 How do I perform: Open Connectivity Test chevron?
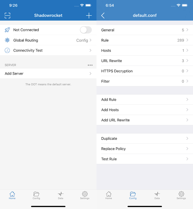coord(91,50)
